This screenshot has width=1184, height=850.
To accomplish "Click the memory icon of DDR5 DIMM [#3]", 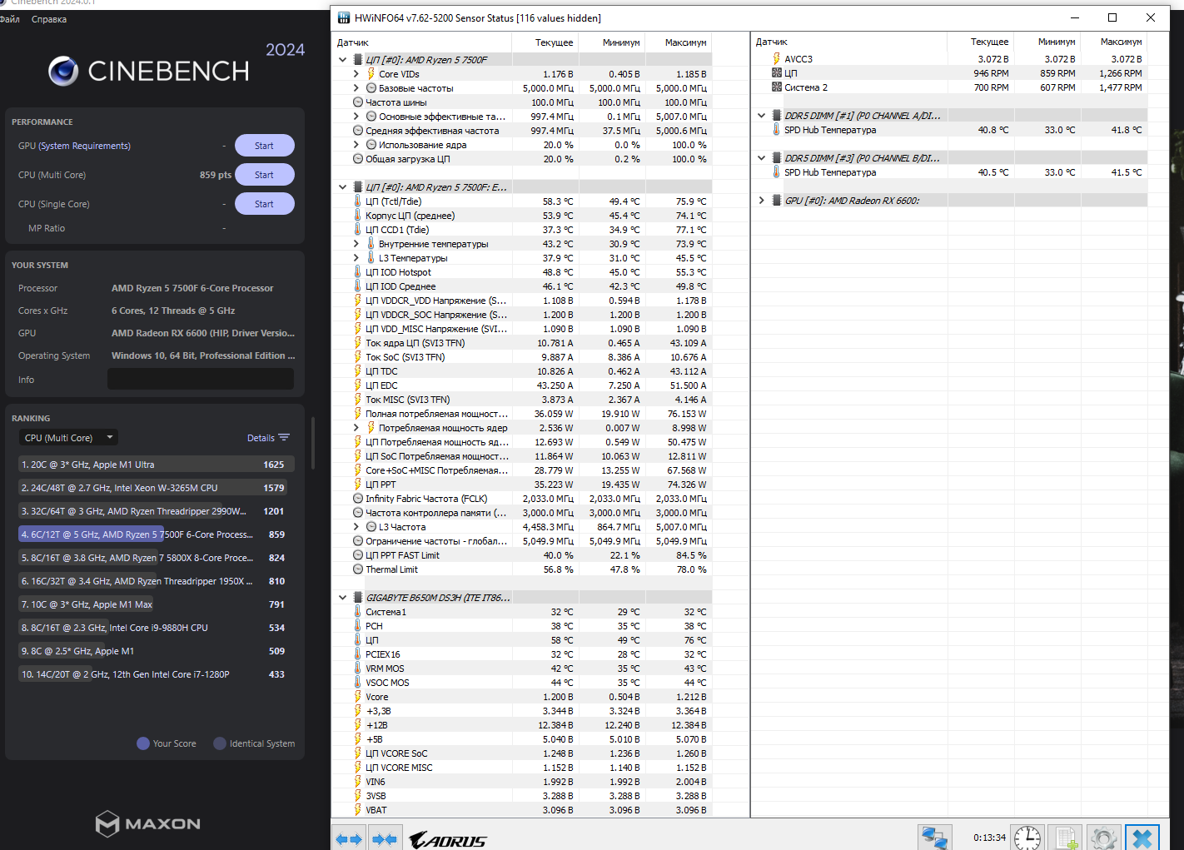I will [777, 158].
